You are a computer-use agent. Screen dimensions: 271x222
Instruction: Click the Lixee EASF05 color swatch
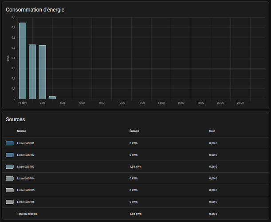tap(10, 190)
